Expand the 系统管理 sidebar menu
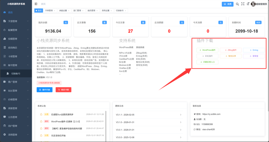The height and width of the screenshot is (142, 269). (16, 135)
